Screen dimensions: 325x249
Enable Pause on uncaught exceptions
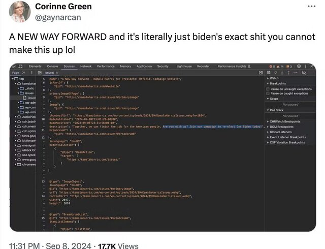268,89
